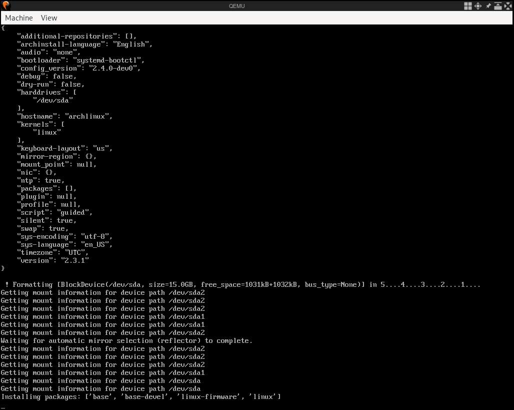This screenshot has height=410, width=514.
Task: Toggle the always-on-top pin icon
Action: tap(487, 6)
